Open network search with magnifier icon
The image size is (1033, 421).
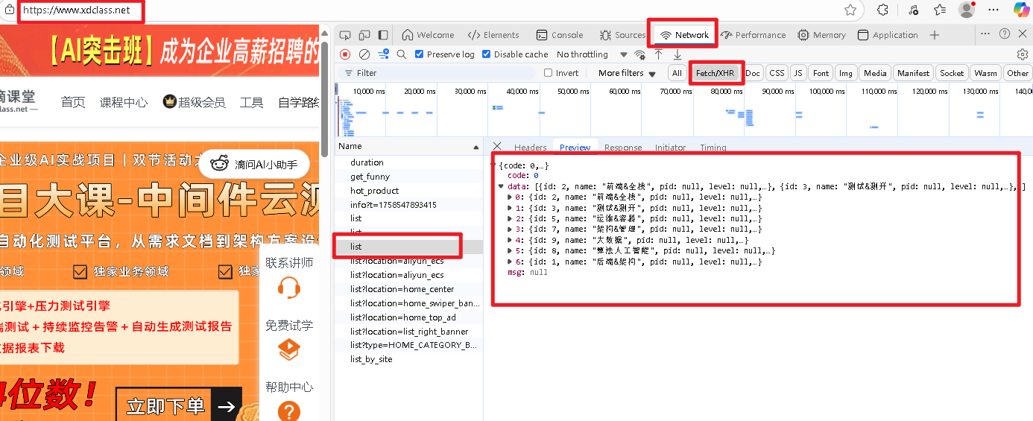(x=402, y=54)
